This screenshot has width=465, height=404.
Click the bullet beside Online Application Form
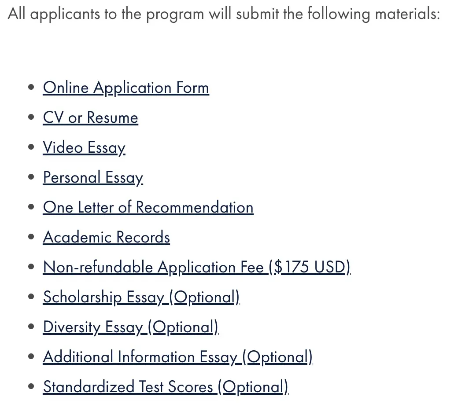pyautogui.click(x=31, y=88)
